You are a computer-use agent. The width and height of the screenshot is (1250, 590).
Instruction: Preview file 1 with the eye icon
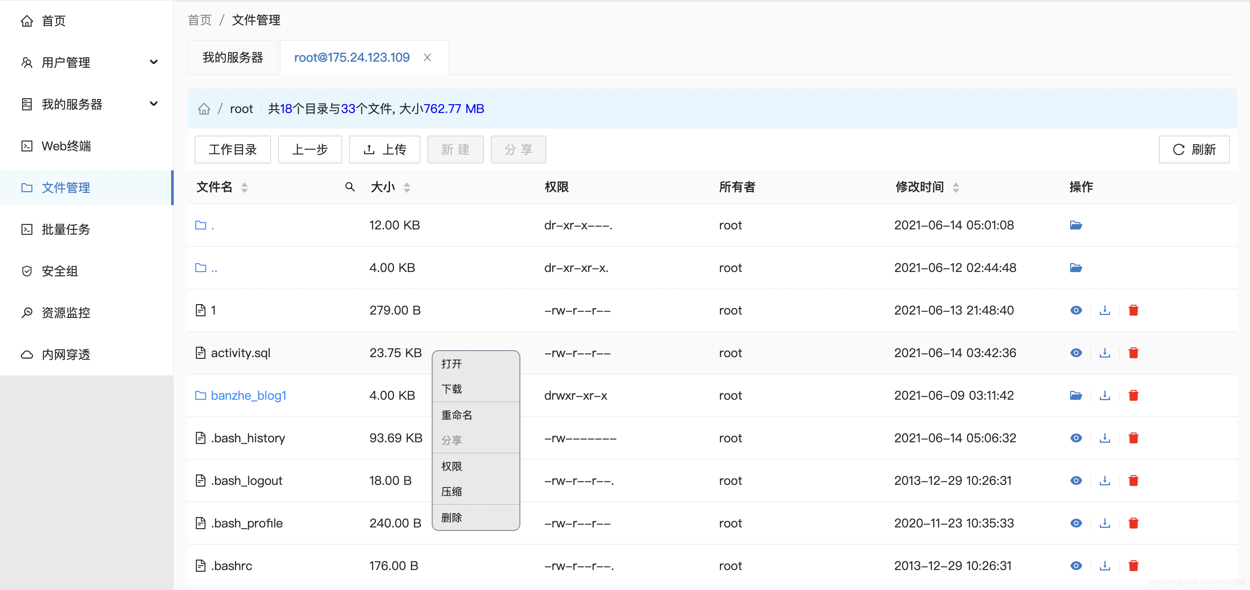(x=1075, y=310)
